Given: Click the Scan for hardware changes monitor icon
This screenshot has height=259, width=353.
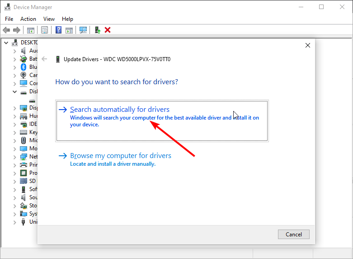Looking at the screenshot, I should (83, 30).
